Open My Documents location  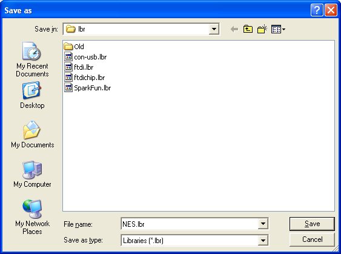click(x=32, y=135)
